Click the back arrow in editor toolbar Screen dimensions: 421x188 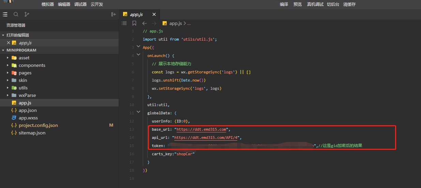pyautogui.click(x=144, y=23)
